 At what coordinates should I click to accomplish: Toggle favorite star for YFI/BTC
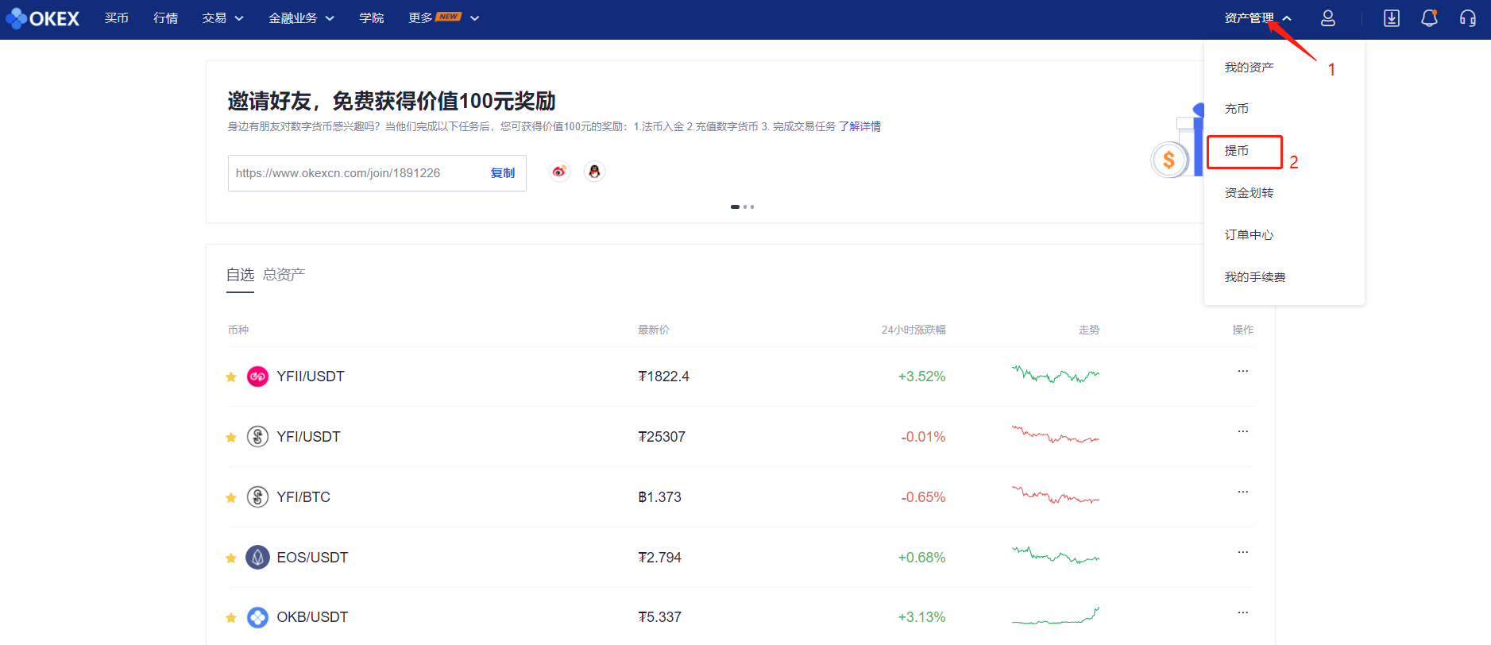pyautogui.click(x=231, y=497)
